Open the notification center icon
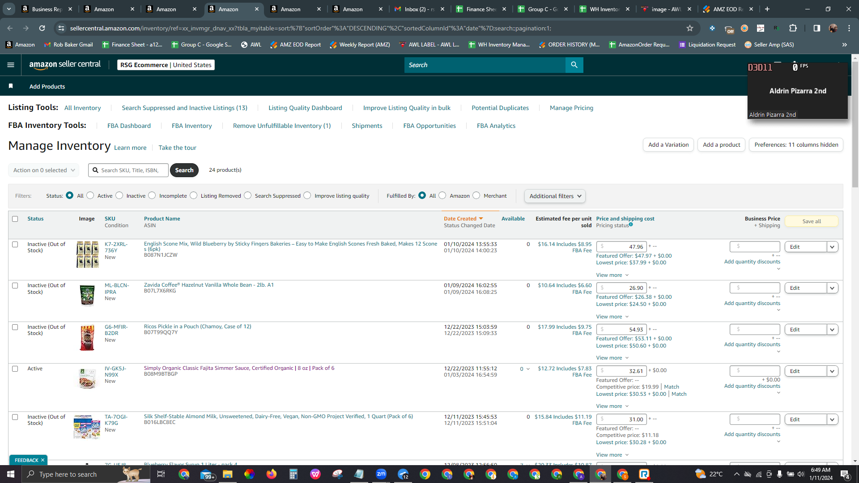Image resolution: width=859 pixels, height=483 pixels. coord(845,474)
